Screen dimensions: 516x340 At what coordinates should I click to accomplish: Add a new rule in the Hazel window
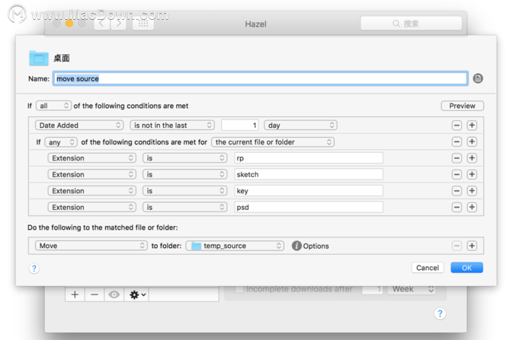tap(75, 294)
